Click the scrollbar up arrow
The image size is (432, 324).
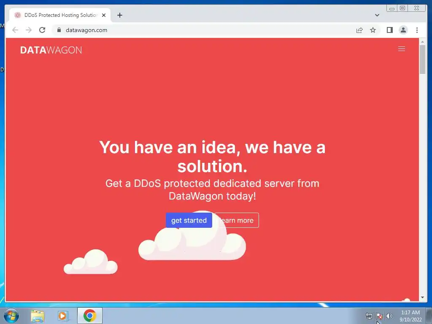tap(422, 42)
